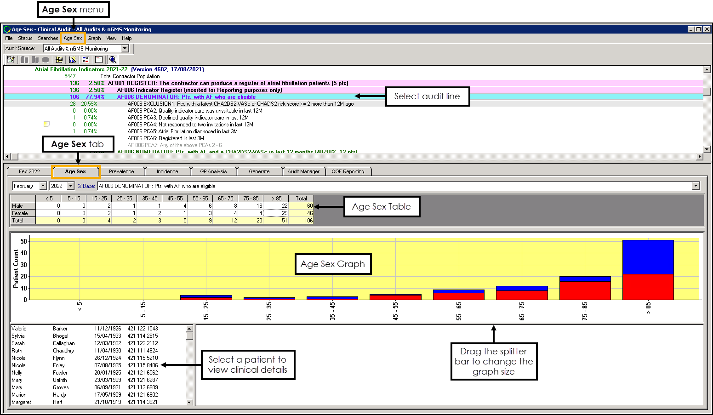Click blue portion of the >85 bar
The image size is (713, 415).
pos(648,256)
